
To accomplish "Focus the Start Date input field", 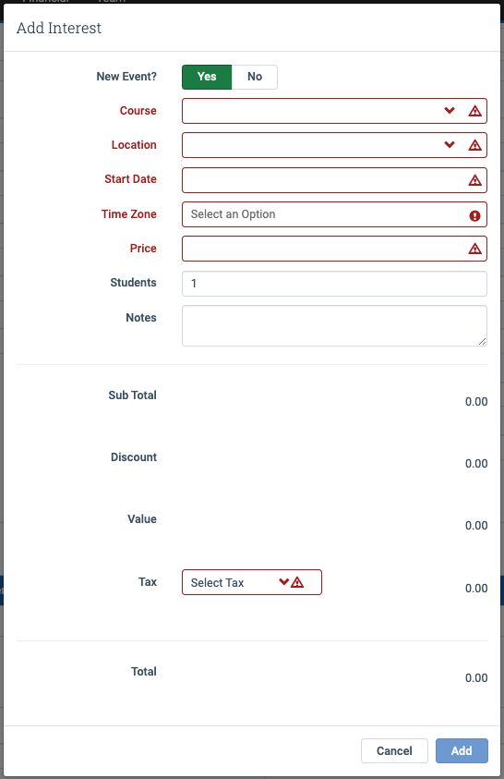I will click(334, 180).
